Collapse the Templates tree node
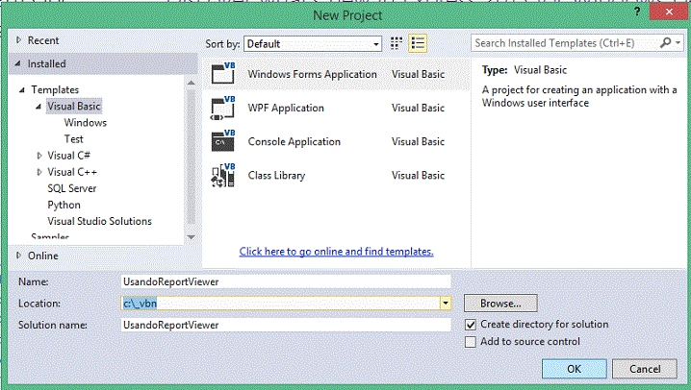The width and height of the screenshot is (691, 390). (x=21, y=90)
